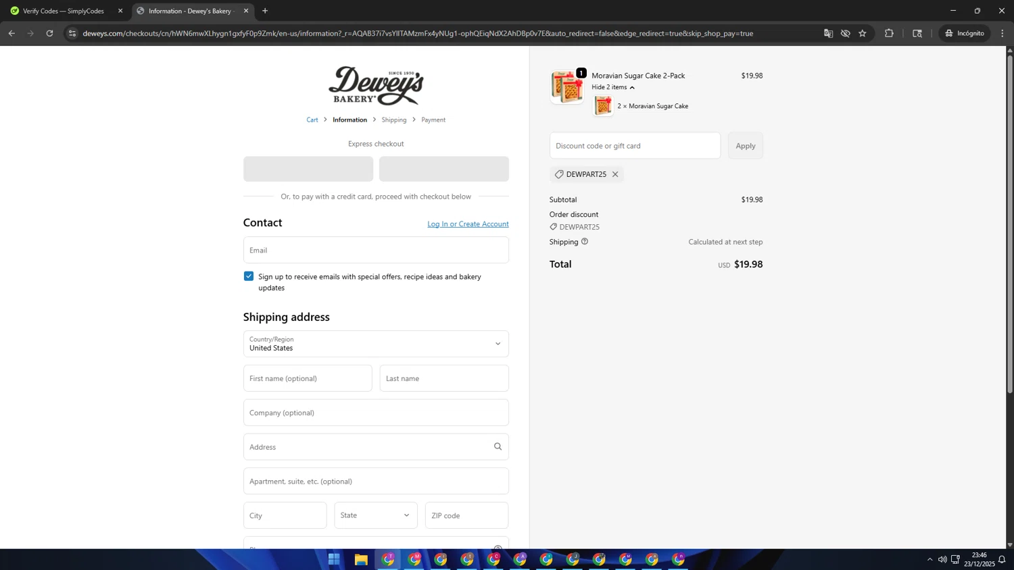This screenshot has height=570, width=1014.
Task: Open the State dropdown
Action: point(376,515)
